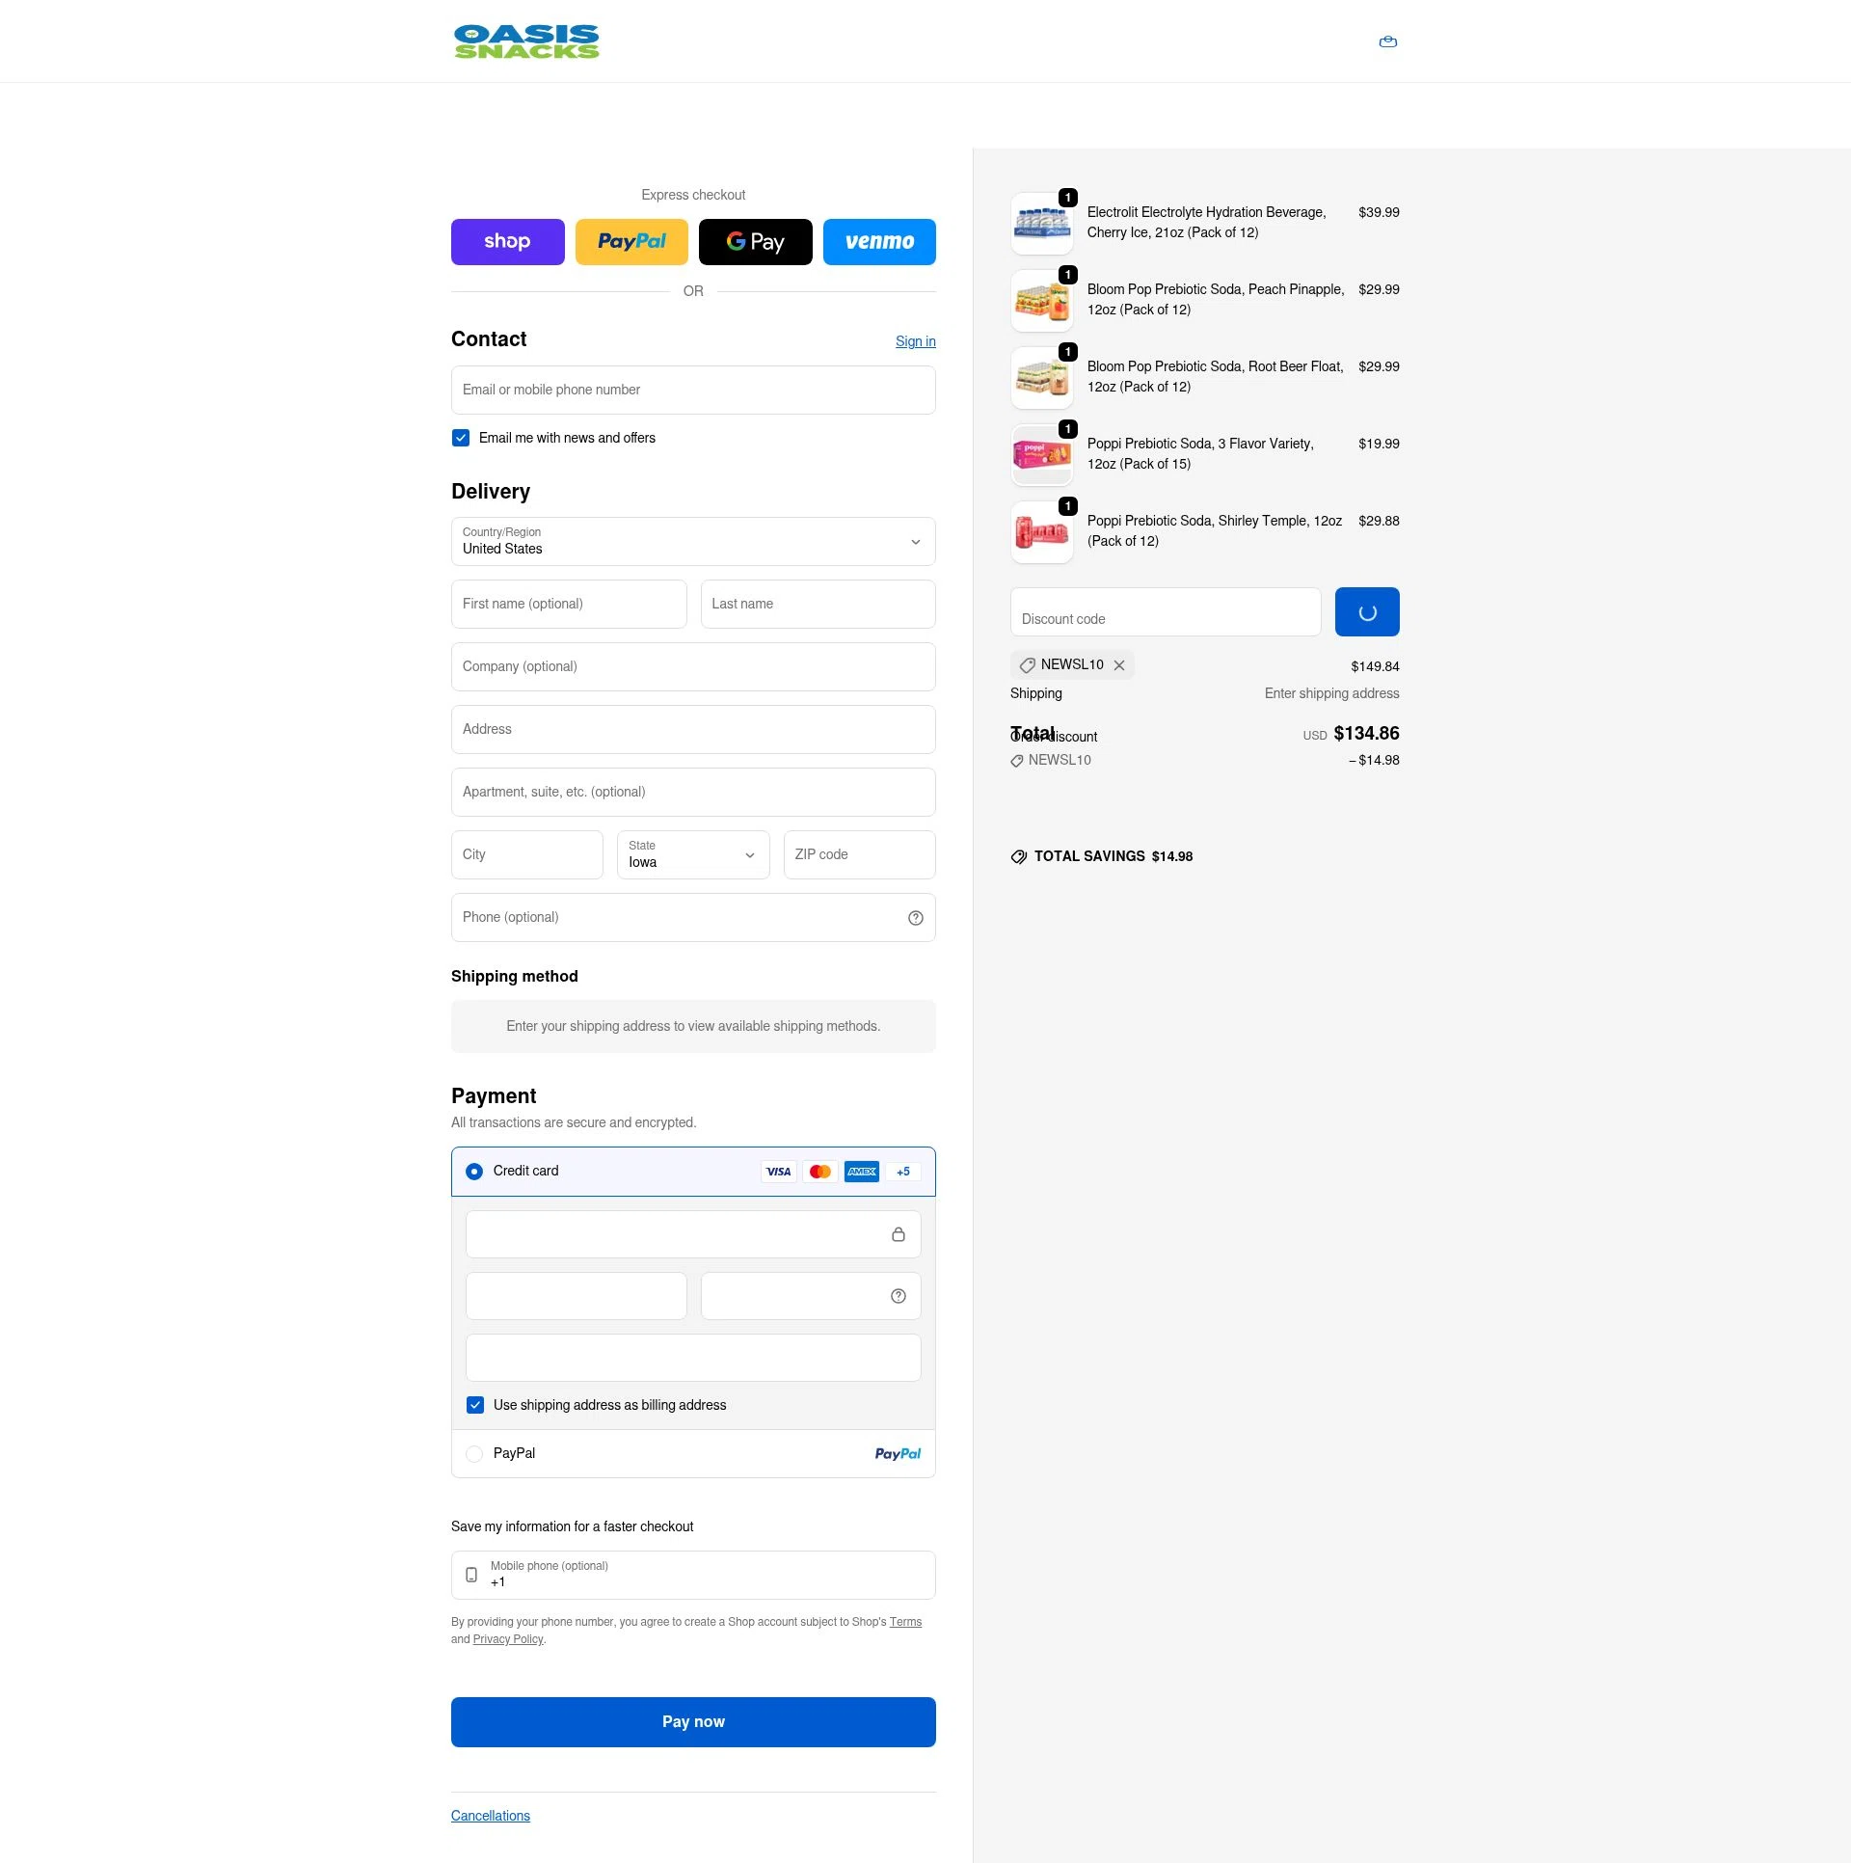Choose Venmo as express checkout
This screenshot has height=1863, width=1851.
pyautogui.click(x=879, y=242)
